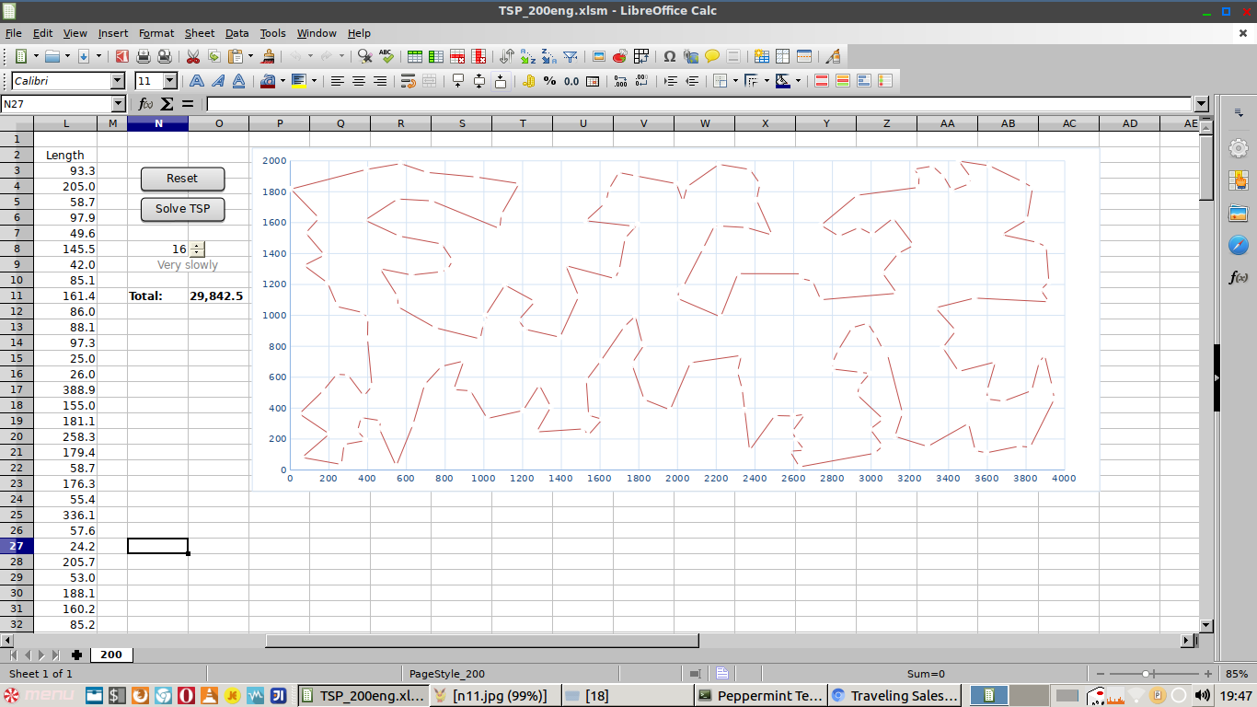Toggle Center Horizontally alignment
Viewport: 1257px width, 707px height.
tap(359, 81)
